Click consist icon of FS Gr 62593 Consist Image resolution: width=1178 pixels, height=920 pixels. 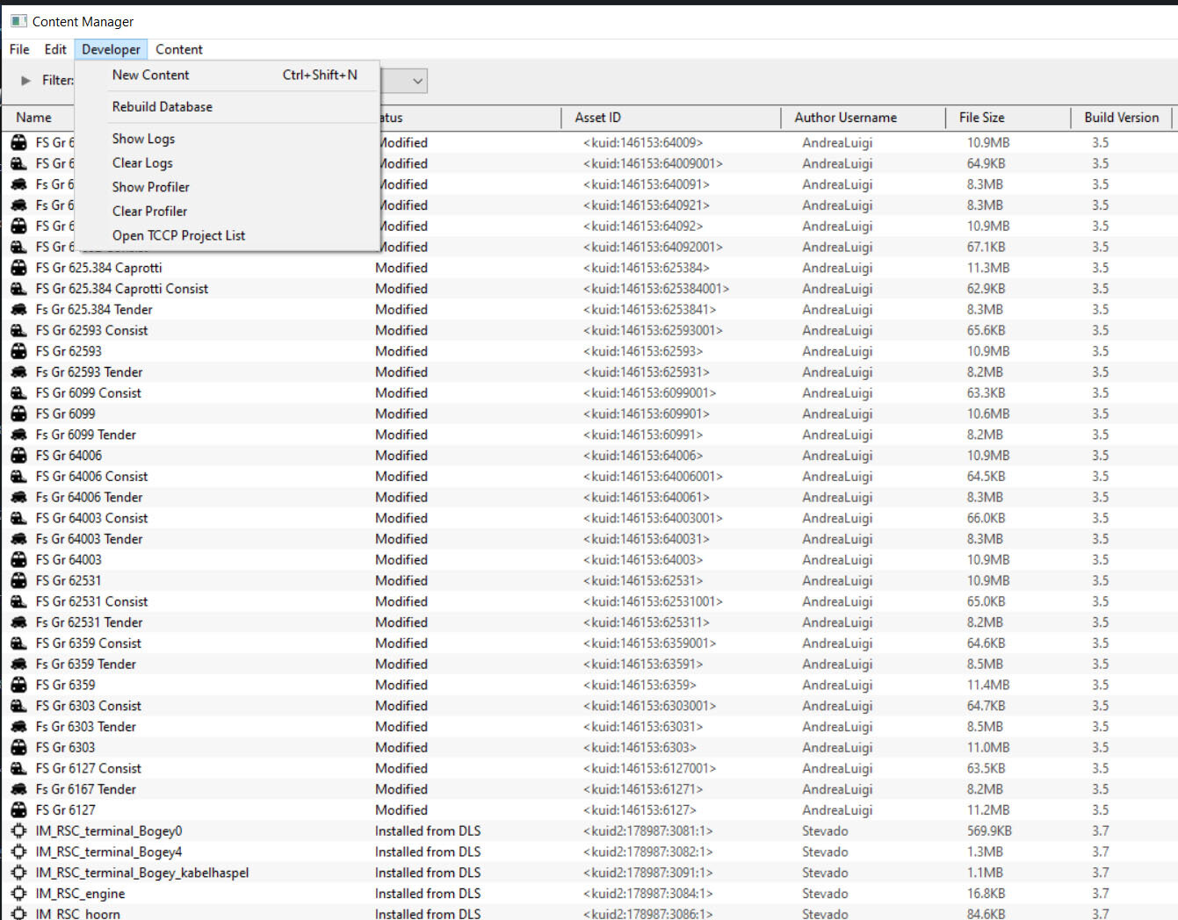(18, 331)
